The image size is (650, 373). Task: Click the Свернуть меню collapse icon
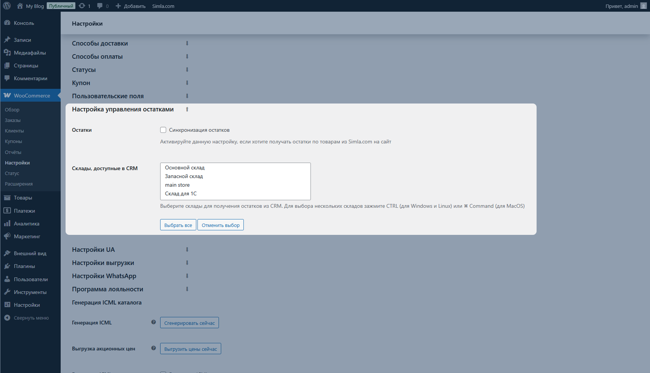(7, 318)
